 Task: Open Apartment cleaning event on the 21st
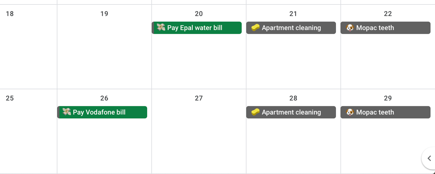[x=291, y=28]
